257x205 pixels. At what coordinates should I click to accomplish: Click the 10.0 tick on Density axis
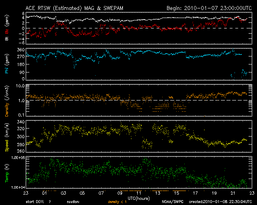click(x=20, y=86)
